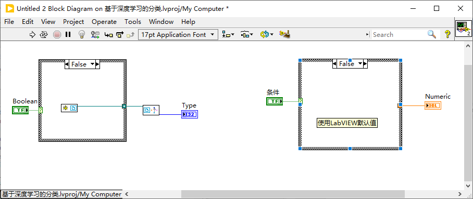Open the 17pt Application Font dropdown
Viewport: 473px width, 199px height.
click(178, 35)
